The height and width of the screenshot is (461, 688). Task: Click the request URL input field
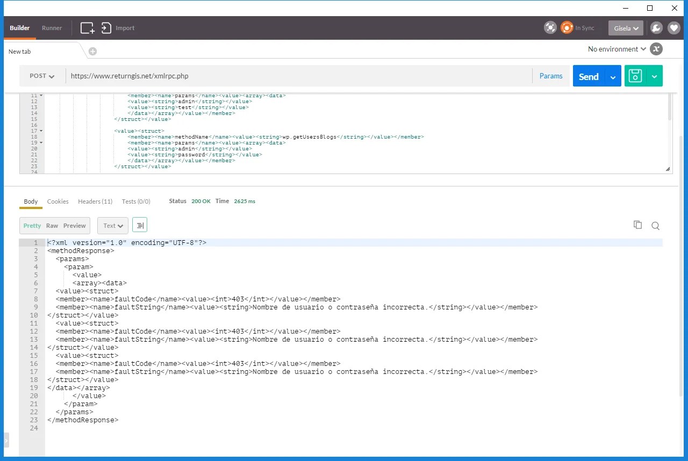click(x=299, y=76)
